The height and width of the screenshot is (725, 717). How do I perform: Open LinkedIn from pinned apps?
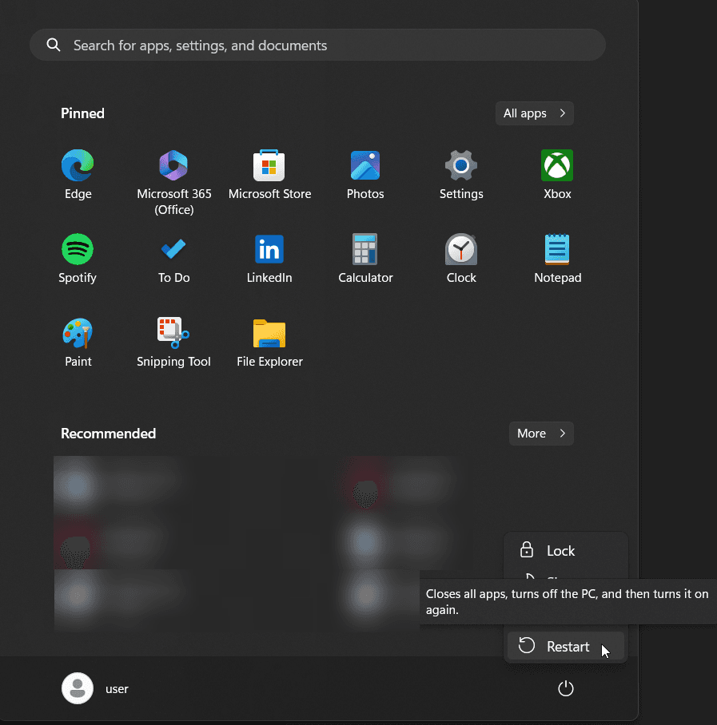(x=269, y=259)
